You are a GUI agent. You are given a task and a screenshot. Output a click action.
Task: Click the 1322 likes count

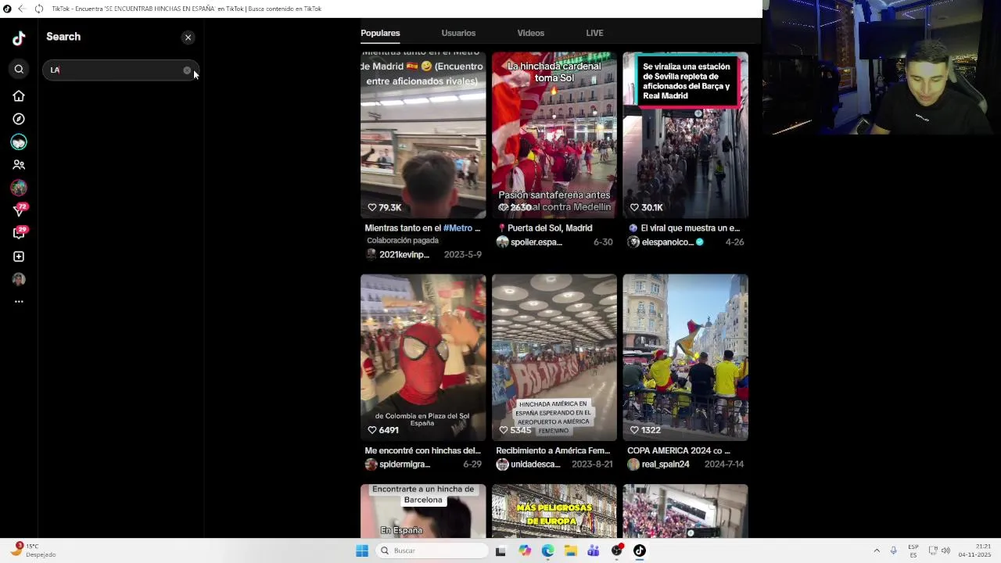[x=651, y=431]
